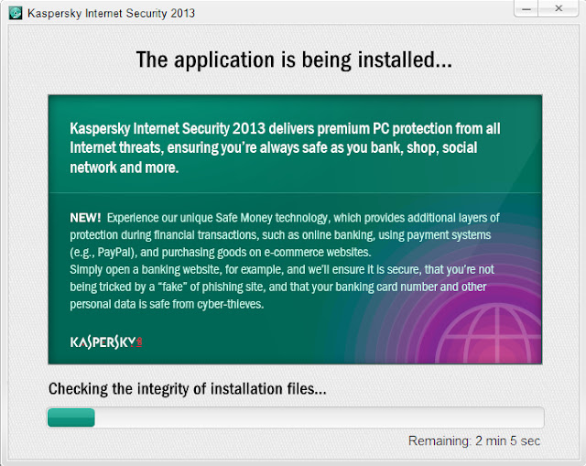The image size is (586, 466).
Task: Click the e-commerce websites phrase
Action: click(318, 253)
